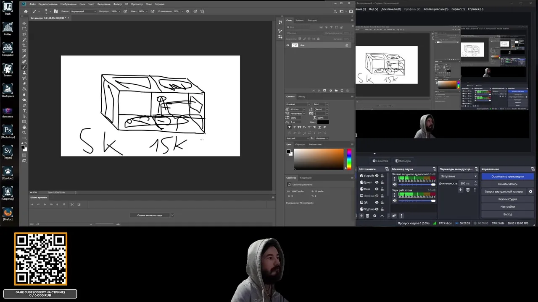538x302 pixels.
Task: Open advanced audio properties gears in OBS mixer
Action: coord(394,216)
